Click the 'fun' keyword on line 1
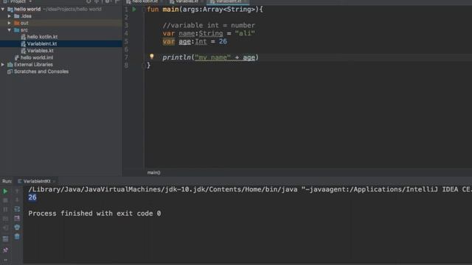Screen dimensions: 472x265 (153, 10)
